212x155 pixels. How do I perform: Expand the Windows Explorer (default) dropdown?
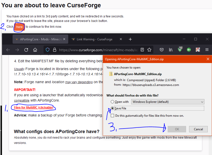[x=168, y=102]
